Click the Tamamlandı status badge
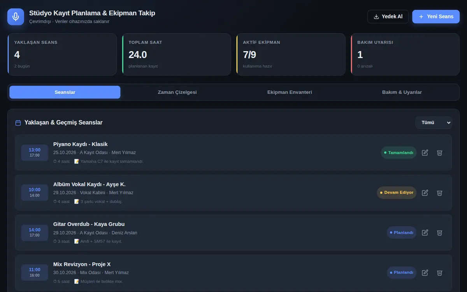 (x=399, y=153)
